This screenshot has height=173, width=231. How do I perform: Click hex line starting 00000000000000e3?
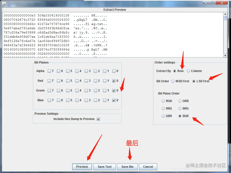(55, 15)
